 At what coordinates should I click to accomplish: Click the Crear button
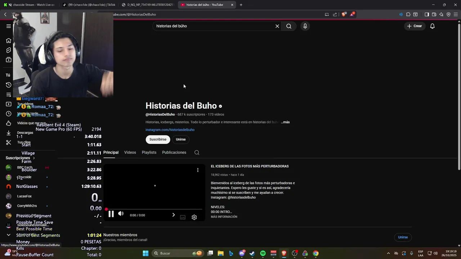pos(415,26)
